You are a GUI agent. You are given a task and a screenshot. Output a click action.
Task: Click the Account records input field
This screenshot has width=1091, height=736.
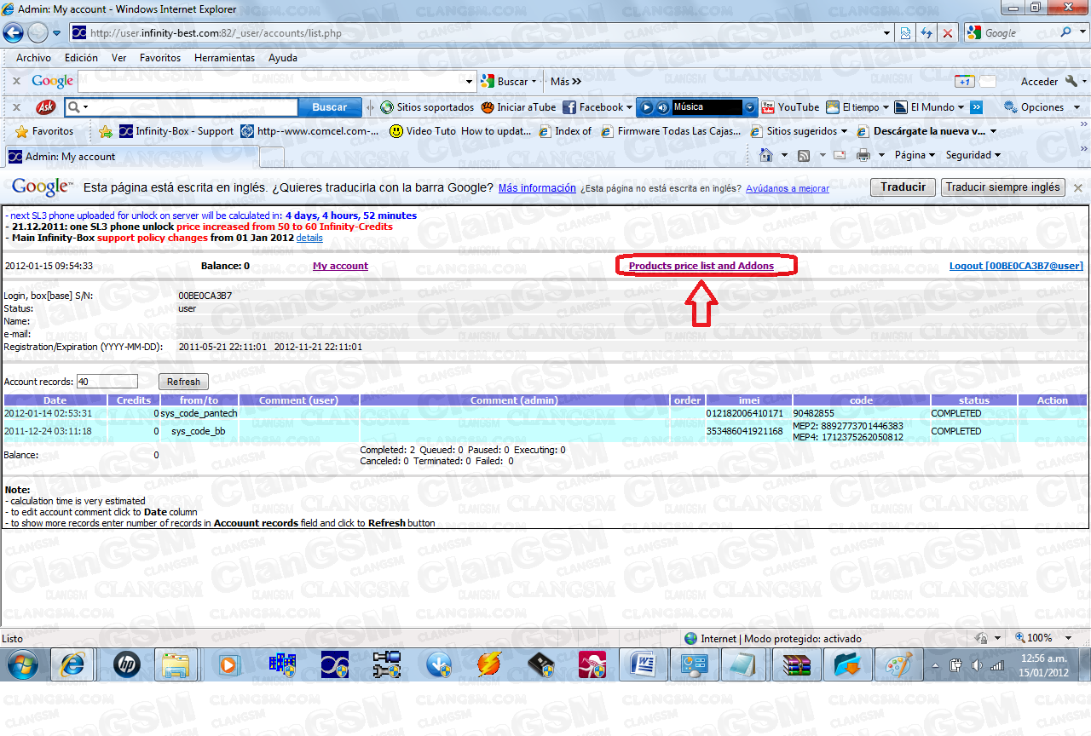(x=108, y=382)
